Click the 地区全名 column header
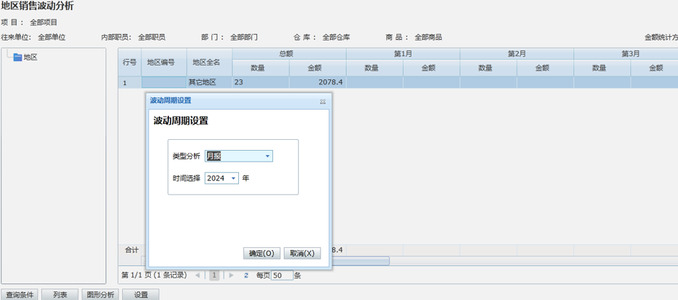Screen dimensions: 678x300 tap(208, 63)
